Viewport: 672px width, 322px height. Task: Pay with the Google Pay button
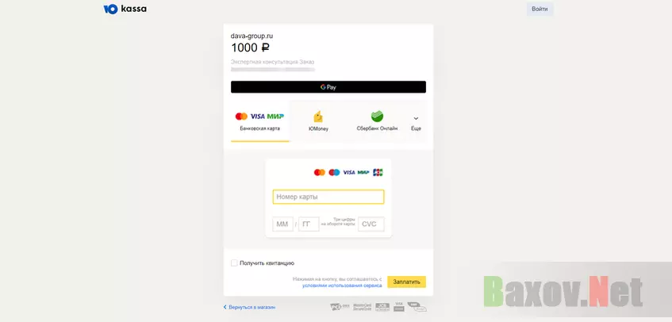click(x=328, y=87)
